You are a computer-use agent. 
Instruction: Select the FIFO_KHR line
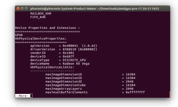pos(38,17)
